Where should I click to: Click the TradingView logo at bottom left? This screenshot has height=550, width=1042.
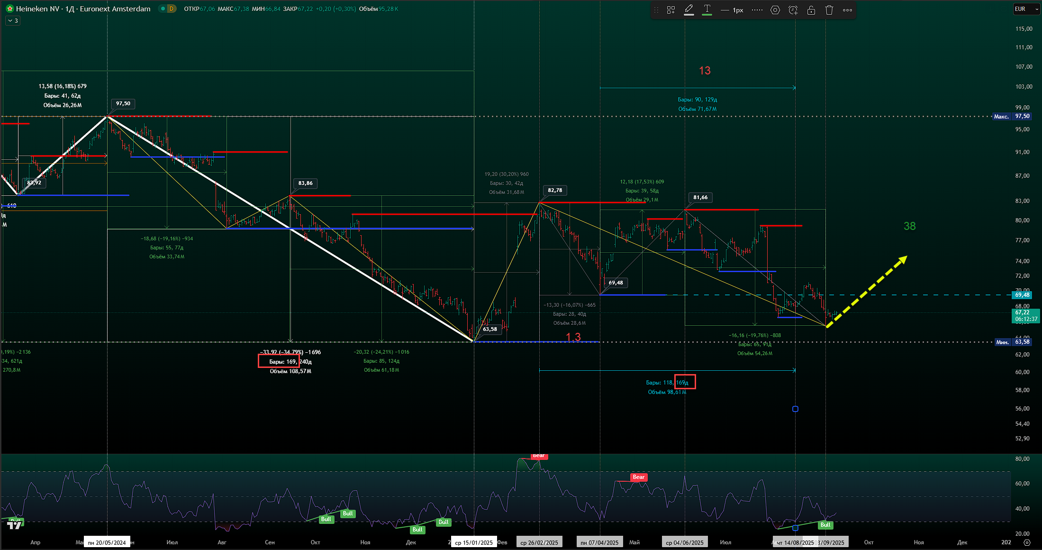[x=14, y=524]
